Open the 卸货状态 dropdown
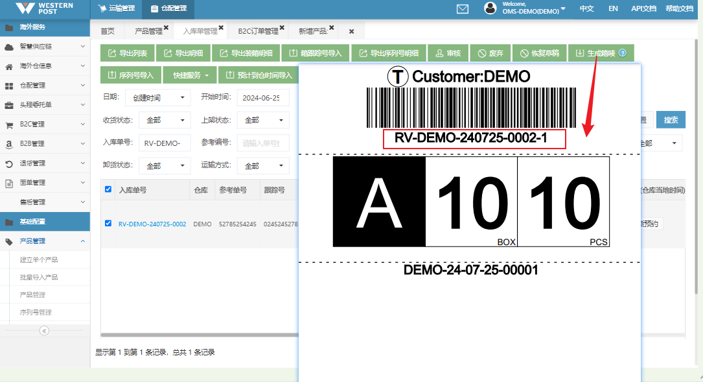The height and width of the screenshot is (382, 703). coord(165,165)
